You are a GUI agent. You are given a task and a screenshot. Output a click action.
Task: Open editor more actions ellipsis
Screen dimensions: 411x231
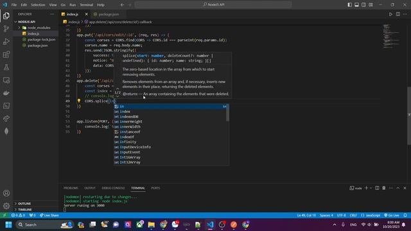(405, 14)
